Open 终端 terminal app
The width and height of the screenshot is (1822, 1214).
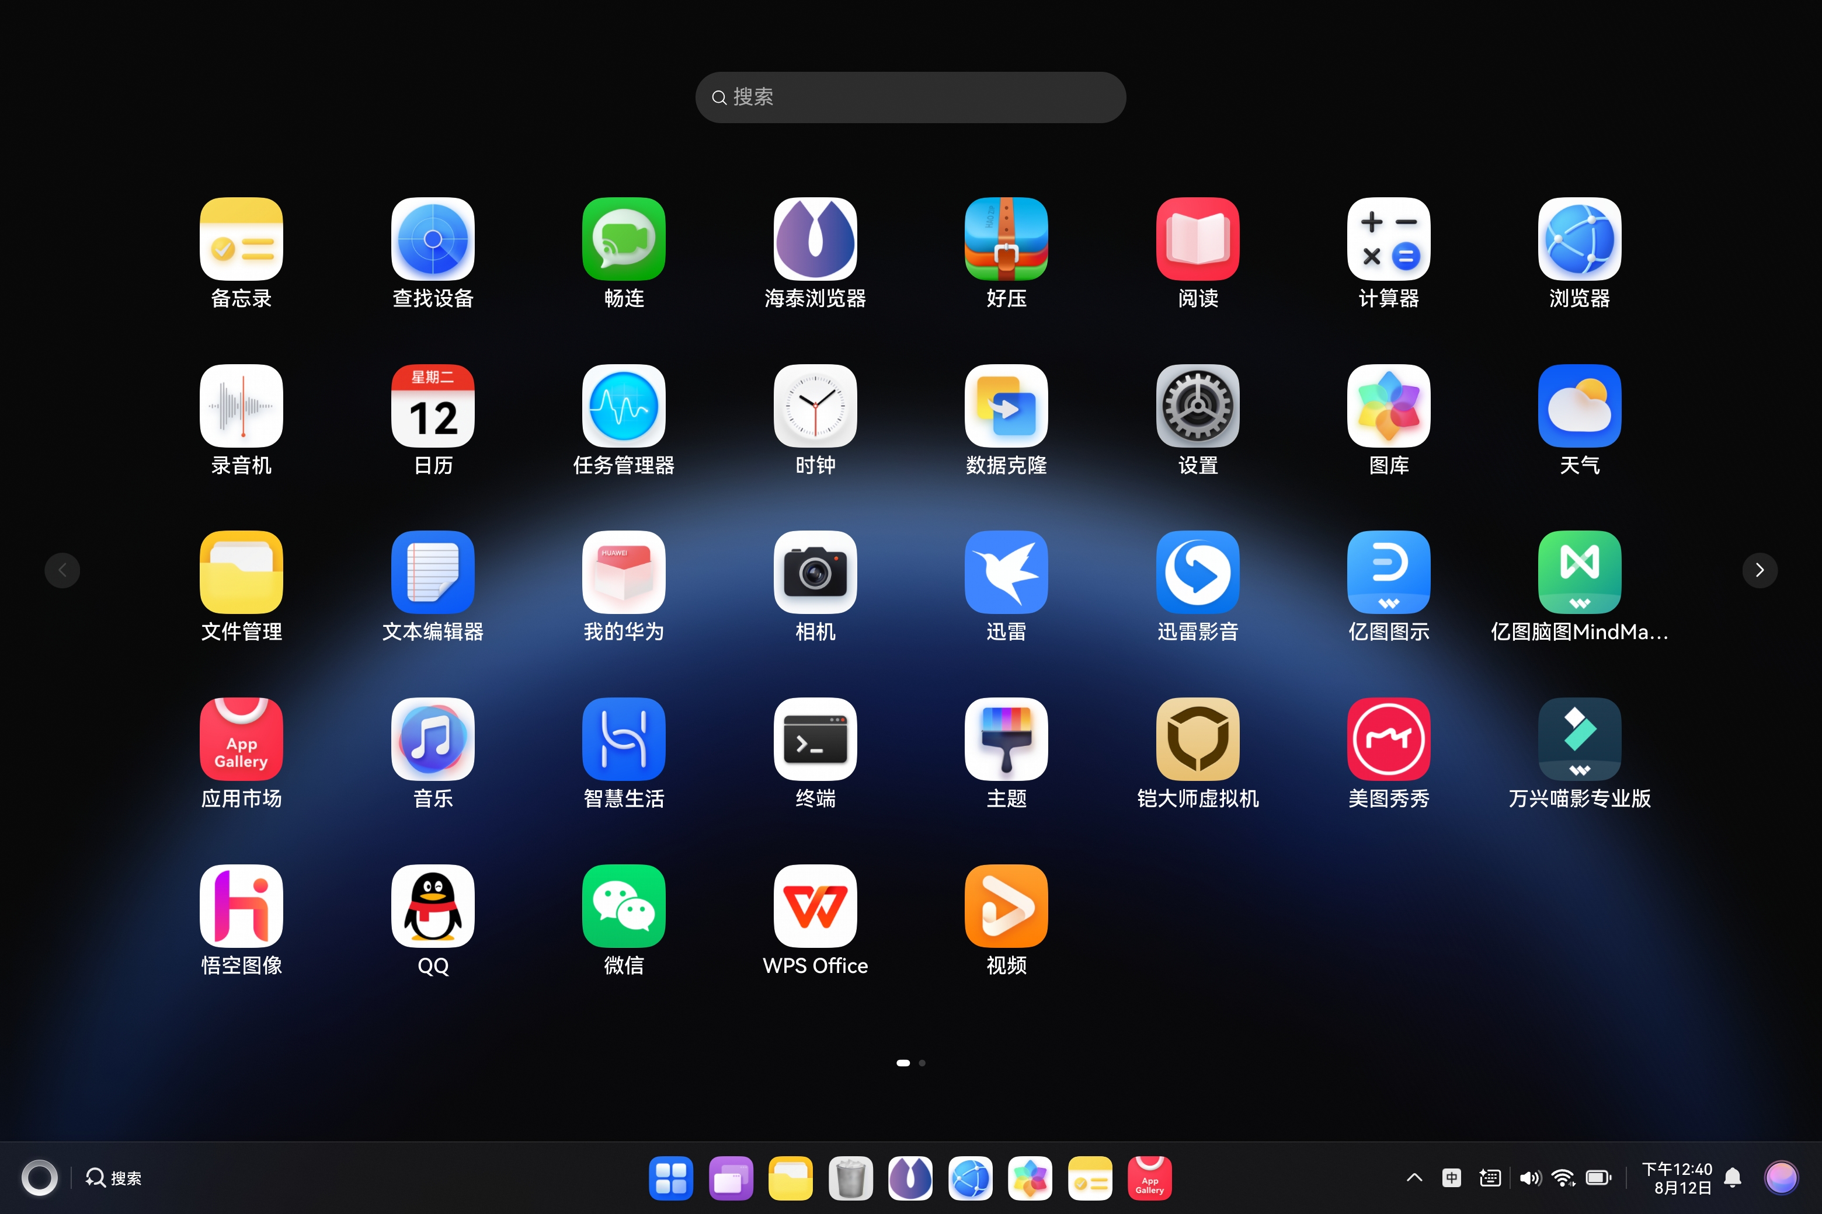click(x=815, y=739)
